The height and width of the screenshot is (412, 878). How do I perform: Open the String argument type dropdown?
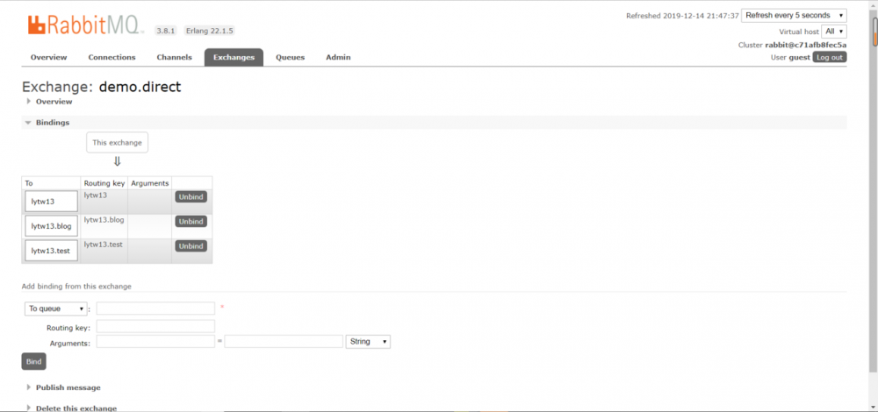[369, 342]
